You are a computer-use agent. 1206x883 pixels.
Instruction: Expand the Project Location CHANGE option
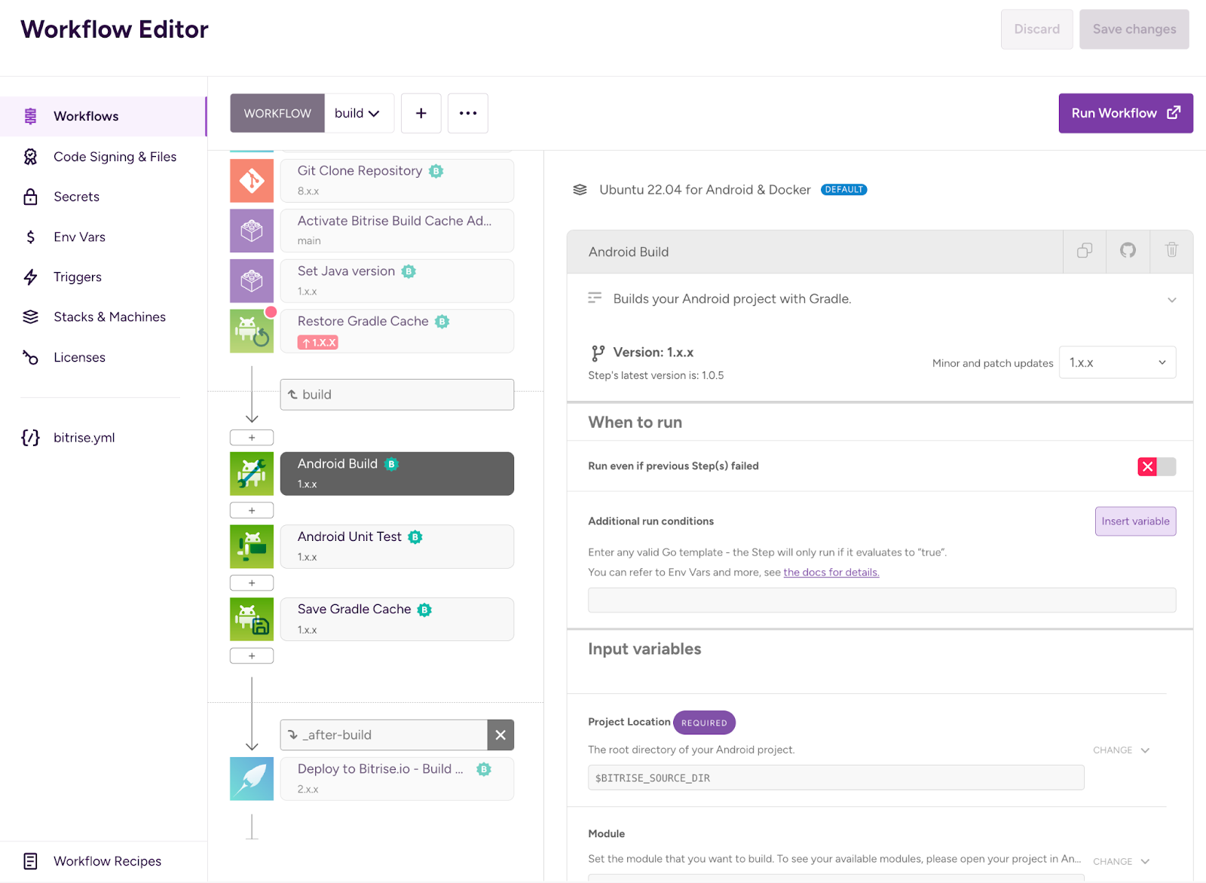1122,750
